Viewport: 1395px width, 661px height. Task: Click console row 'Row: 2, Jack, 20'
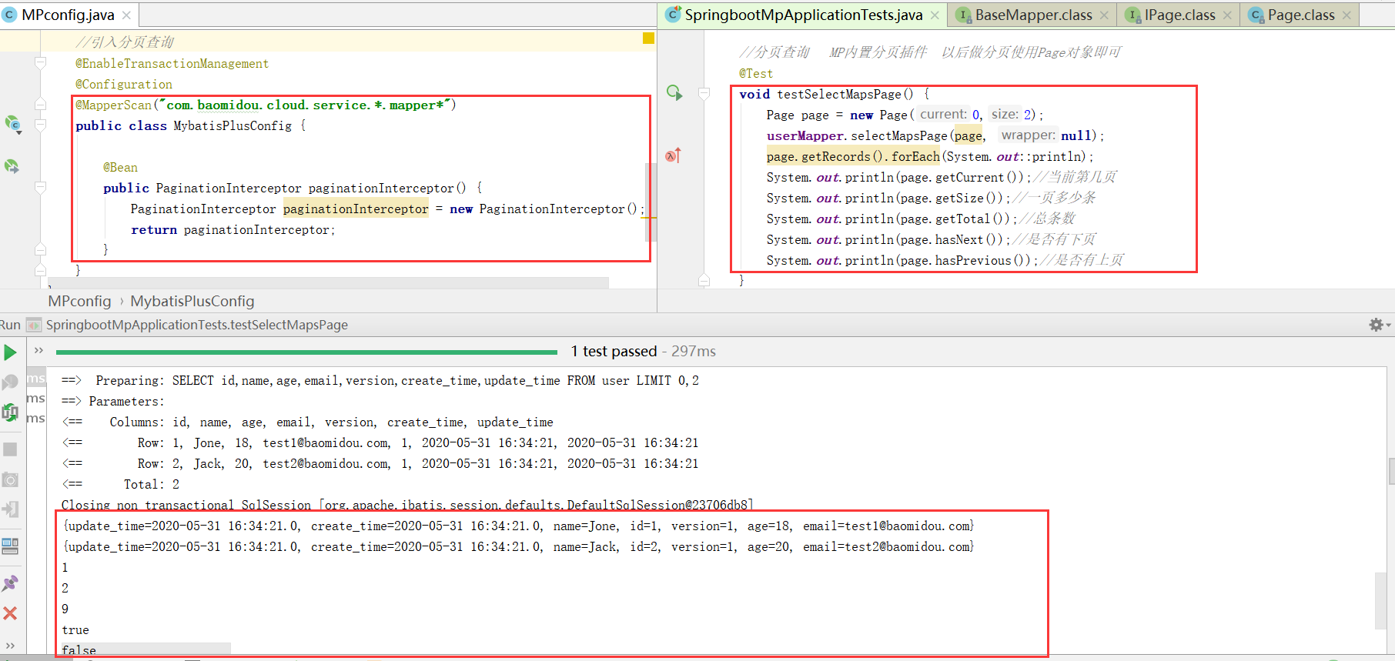click(380, 463)
